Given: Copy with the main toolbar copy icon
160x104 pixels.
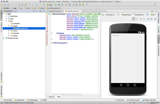Looking at the screenshot, I should click(x=22, y=5).
